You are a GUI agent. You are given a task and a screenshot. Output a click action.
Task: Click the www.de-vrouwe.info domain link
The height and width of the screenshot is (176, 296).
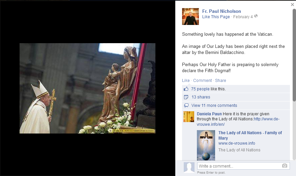click(x=237, y=143)
